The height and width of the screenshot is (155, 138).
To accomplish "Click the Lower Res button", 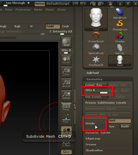I will pyautogui.click(x=96, y=85).
